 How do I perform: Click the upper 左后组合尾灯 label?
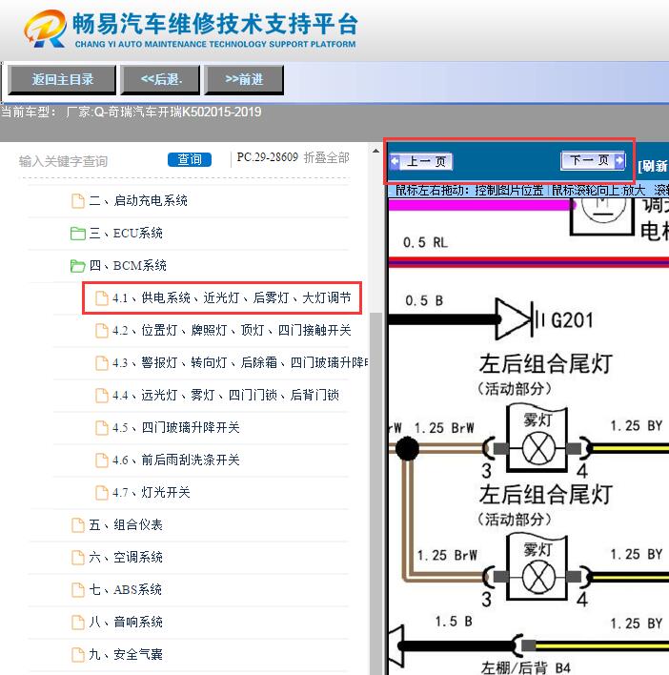545,363
